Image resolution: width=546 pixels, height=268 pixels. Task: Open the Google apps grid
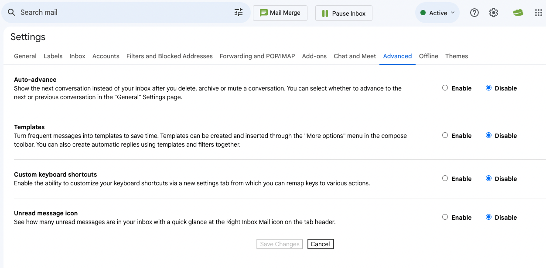(538, 13)
